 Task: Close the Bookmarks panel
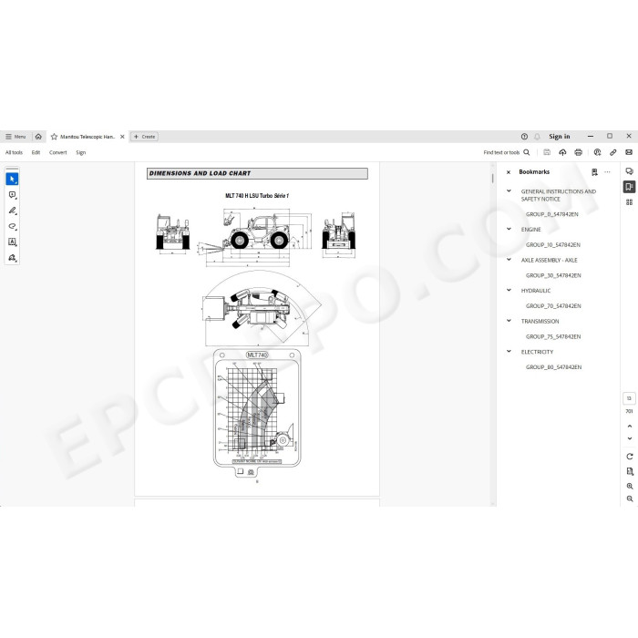pyautogui.click(x=509, y=172)
